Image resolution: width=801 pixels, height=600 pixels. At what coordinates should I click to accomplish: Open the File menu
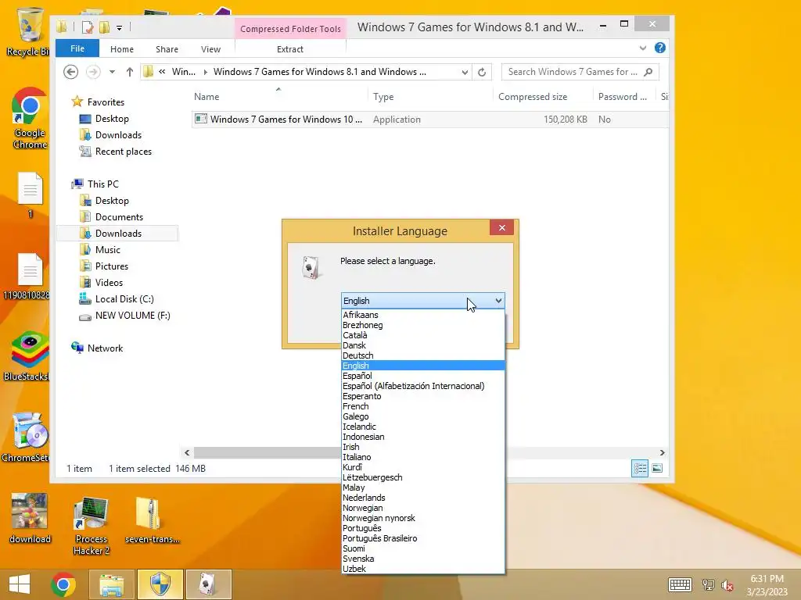click(77, 48)
